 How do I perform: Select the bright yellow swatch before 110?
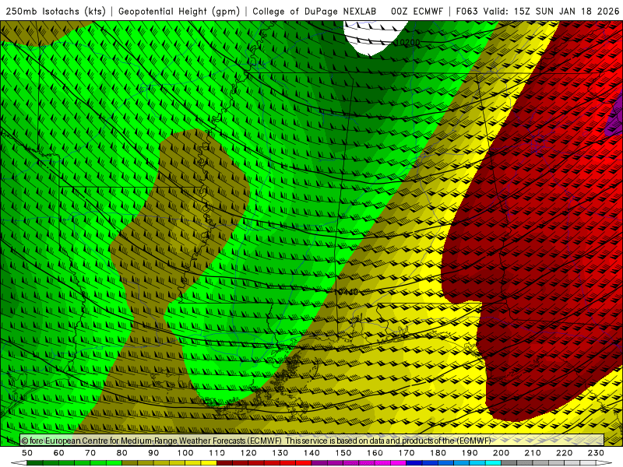click(209, 463)
